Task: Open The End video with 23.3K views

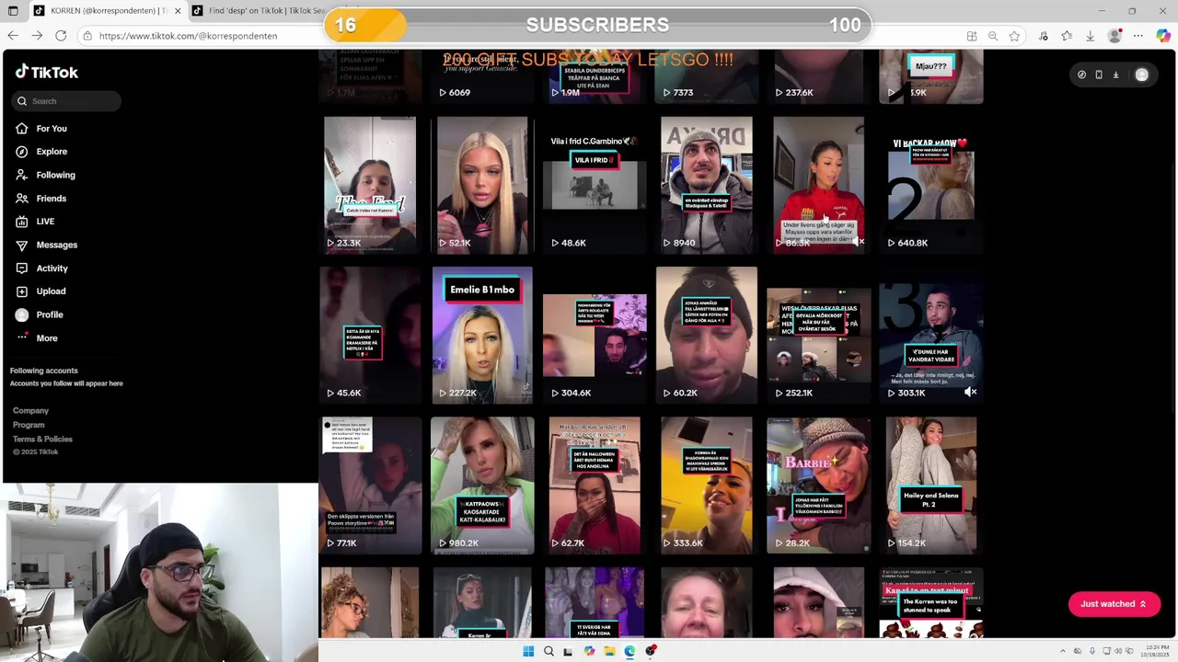Action: point(370,185)
